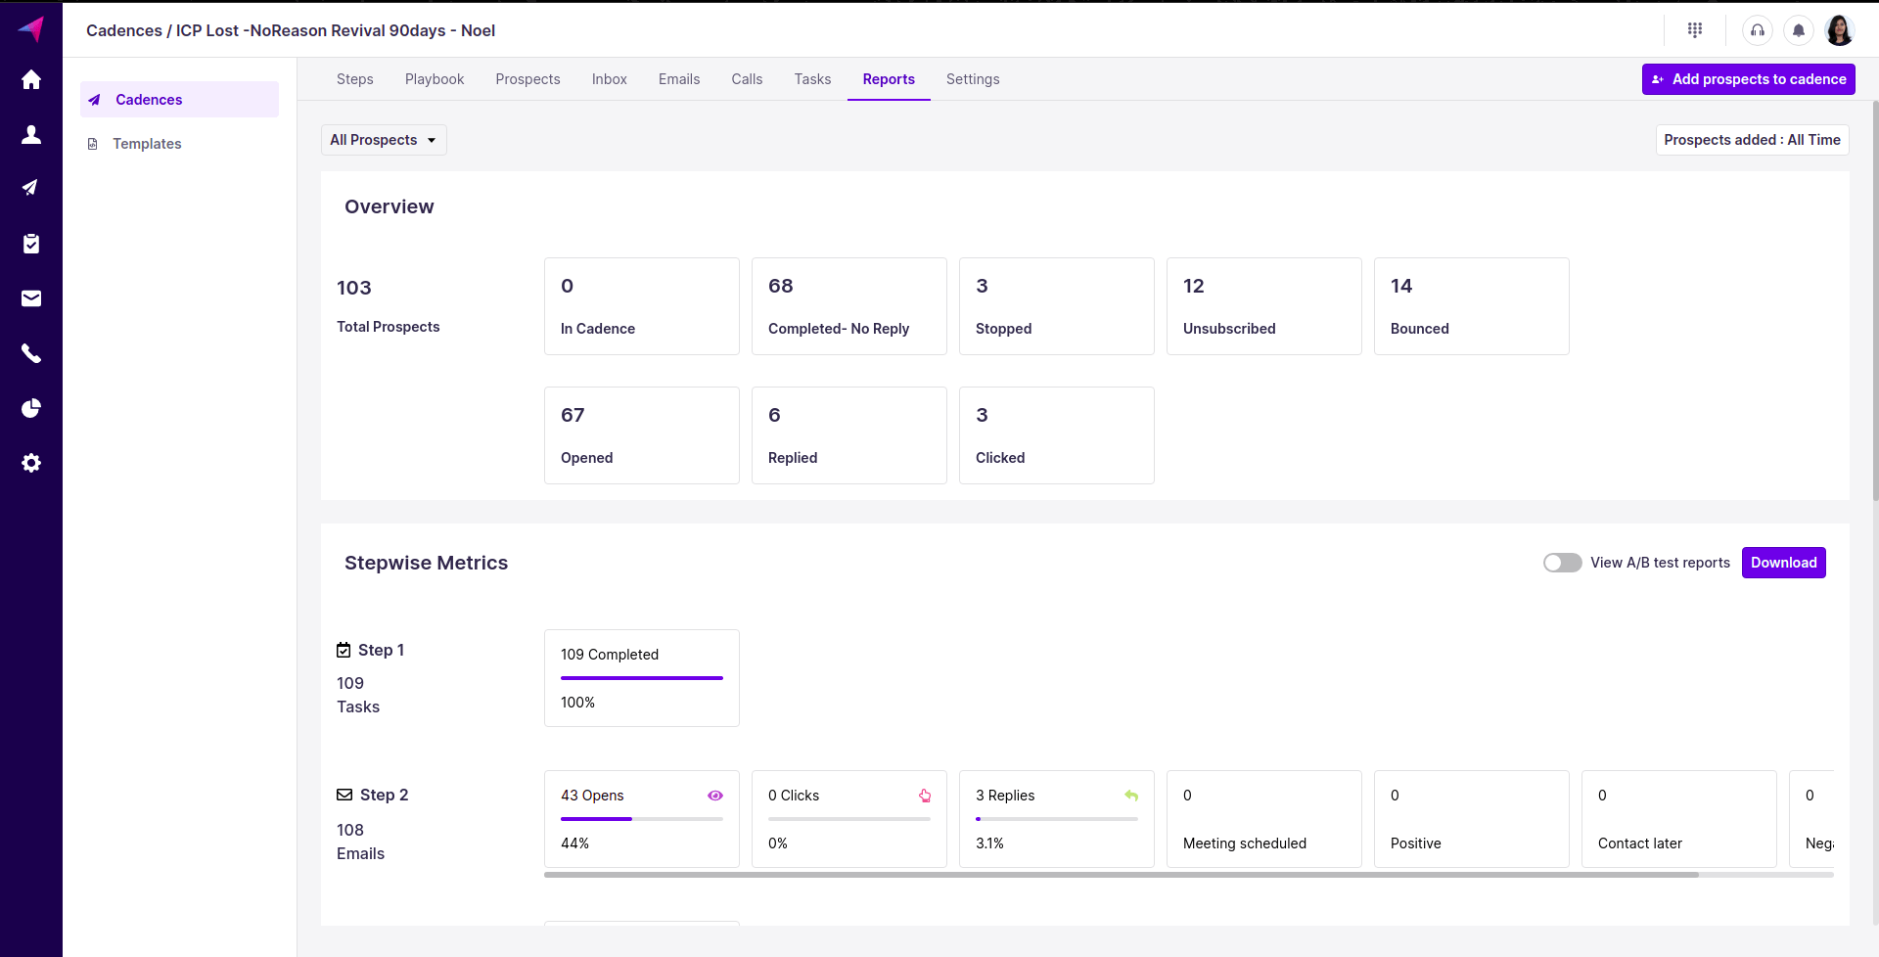Expand the All Prospects dropdown
This screenshot has height=957, width=1879.
click(384, 140)
